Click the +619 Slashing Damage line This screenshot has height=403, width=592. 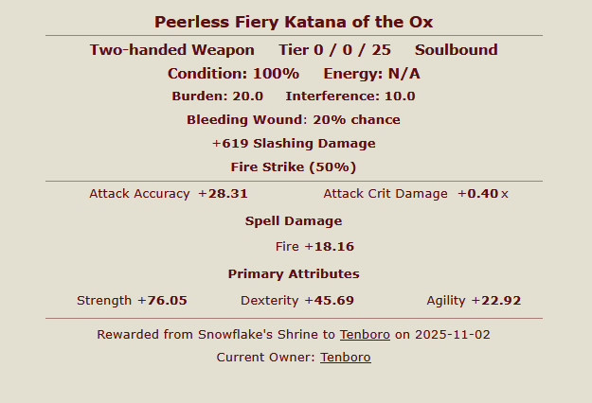click(x=294, y=144)
